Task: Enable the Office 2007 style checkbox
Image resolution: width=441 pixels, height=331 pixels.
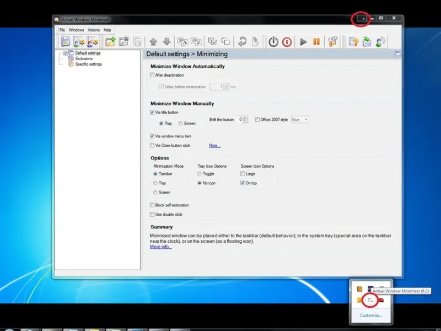Action: pyautogui.click(x=257, y=120)
